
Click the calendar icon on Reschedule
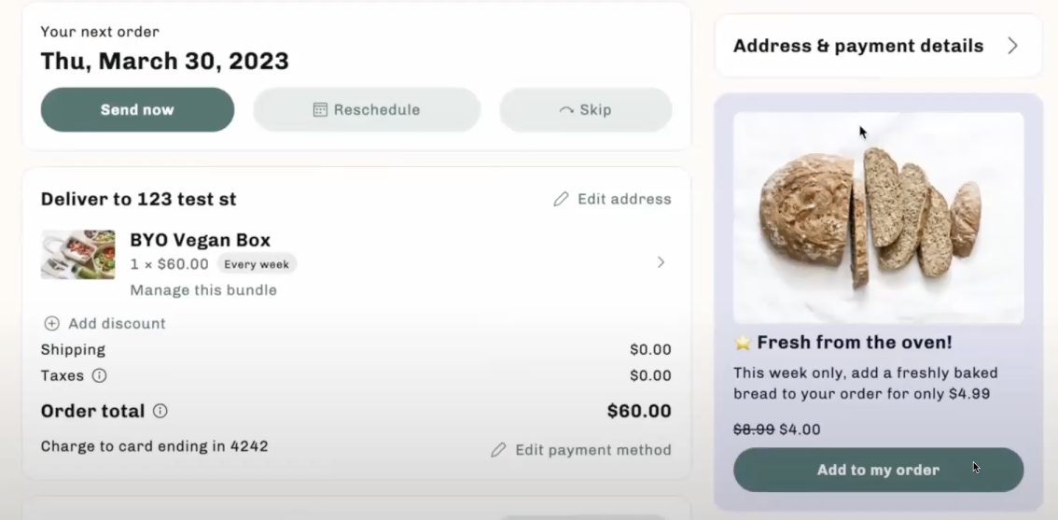[321, 109]
